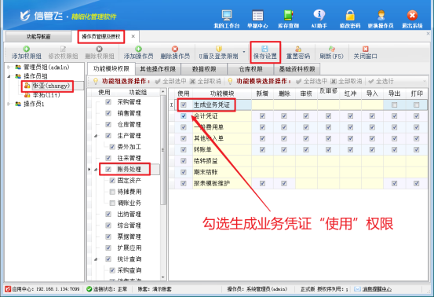Switch to the 功能导航窗 tab
This screenshot has width=434, height=297.
pos(38,37)
